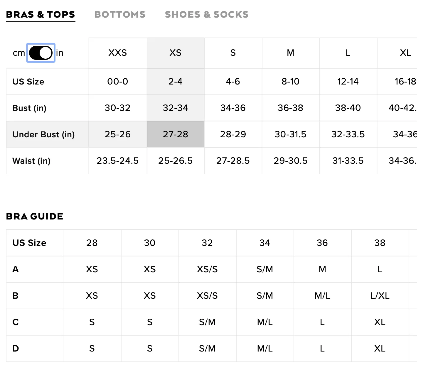Click the highlighted 27-28 under bust cell
428x375 pixels.
click(x=176, y=134)
